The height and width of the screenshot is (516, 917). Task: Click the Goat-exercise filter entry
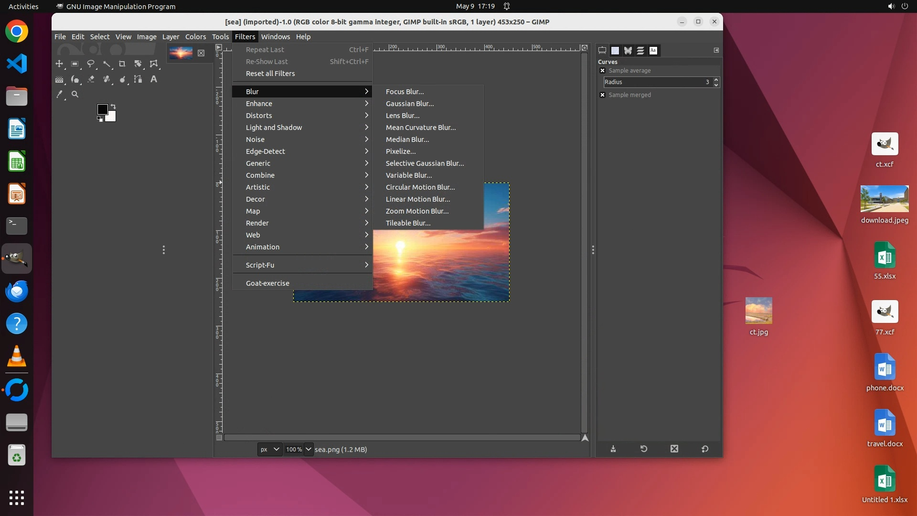click(267, 283)
